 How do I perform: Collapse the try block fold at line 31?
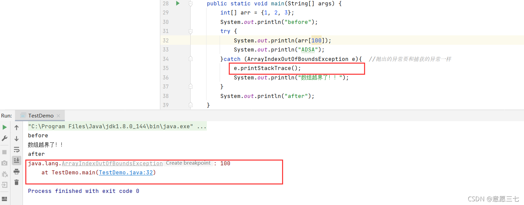point(191,31)
